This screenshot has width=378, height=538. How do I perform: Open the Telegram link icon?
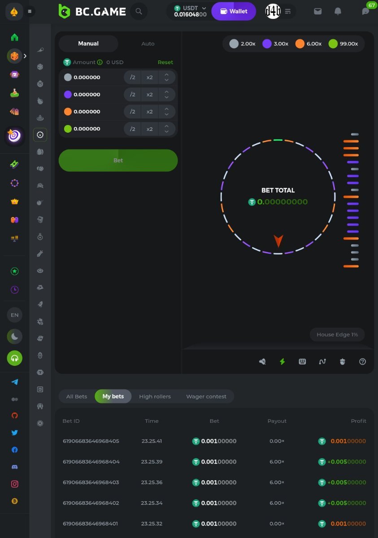[15, 382]
